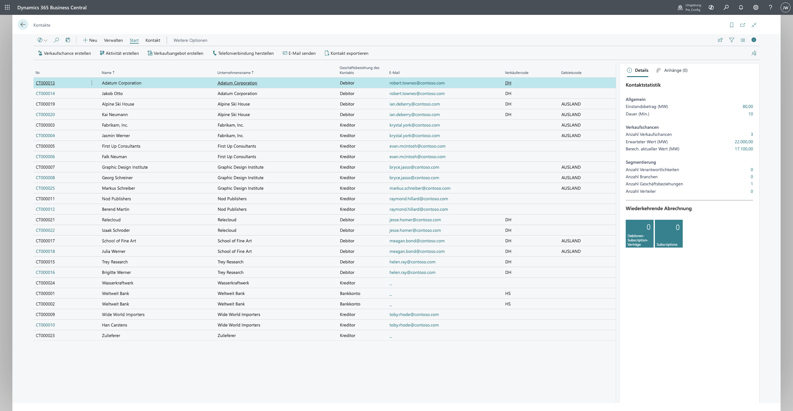
Task: Open contact link CT000014
Action: click(45, 93)
